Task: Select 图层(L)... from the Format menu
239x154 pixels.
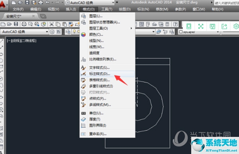Action: tap(107, 16)
